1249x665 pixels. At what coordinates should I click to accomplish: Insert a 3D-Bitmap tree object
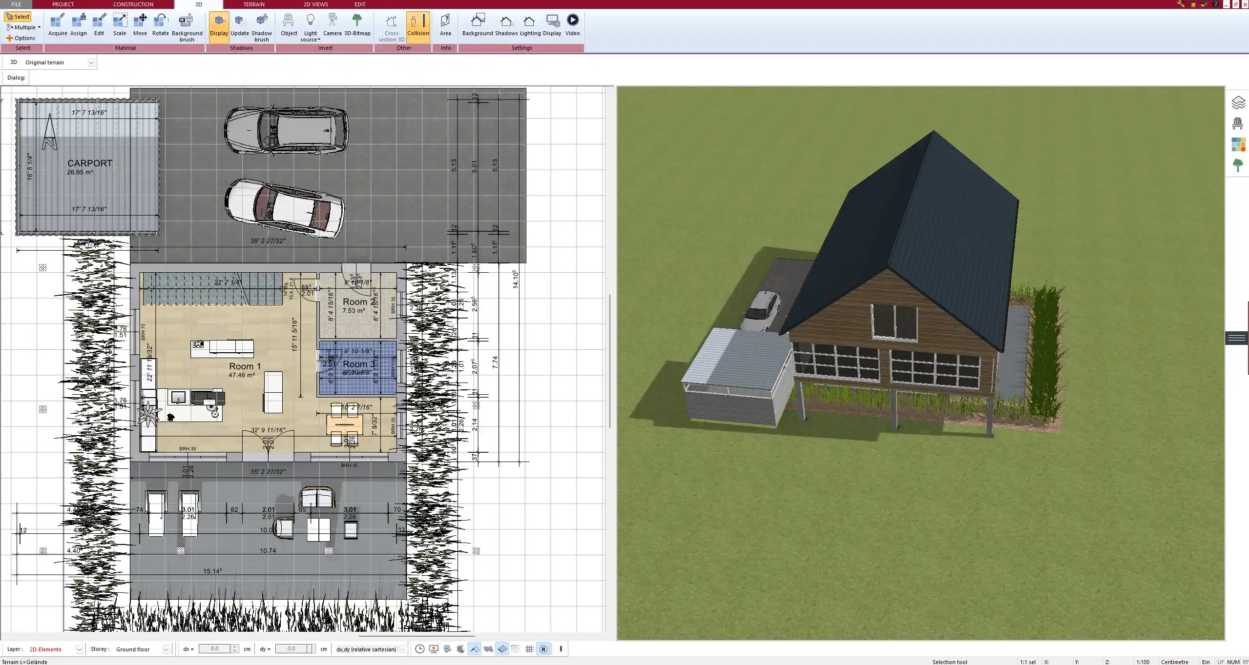(x=357, y=25)
